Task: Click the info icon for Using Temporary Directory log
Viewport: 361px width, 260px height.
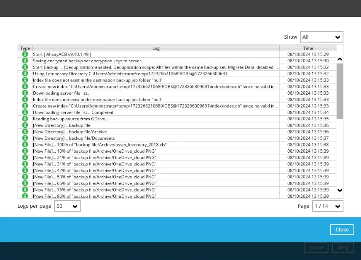Action: (x=25, y=74)
